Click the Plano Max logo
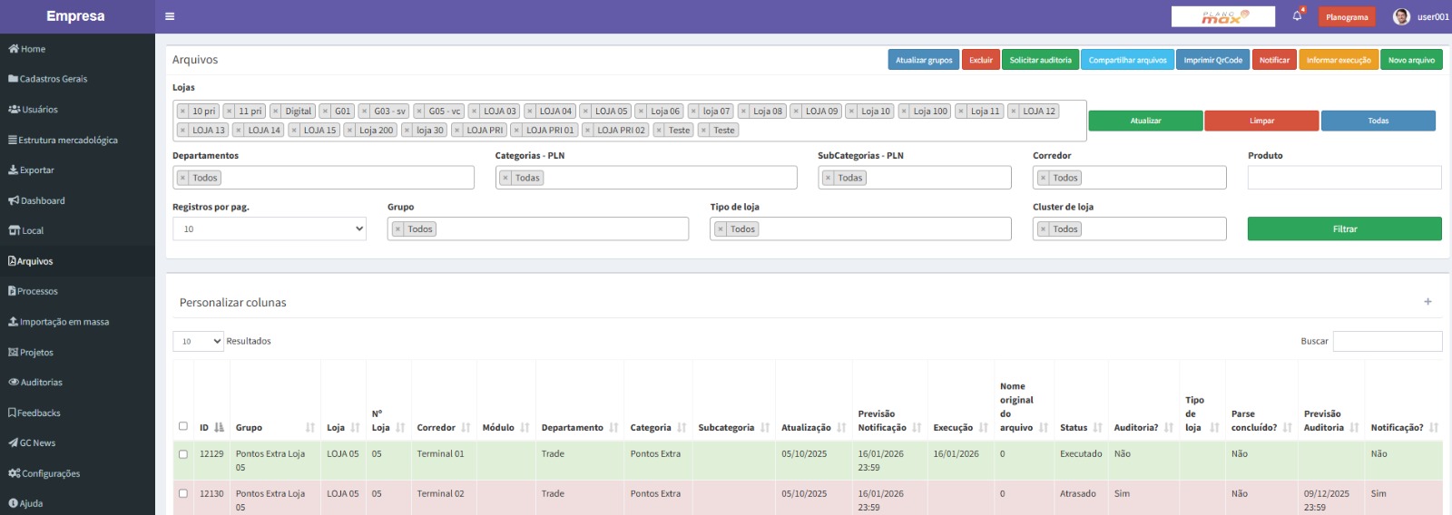This screenshot has width=1452, height=515. (x=1223, y=16)
